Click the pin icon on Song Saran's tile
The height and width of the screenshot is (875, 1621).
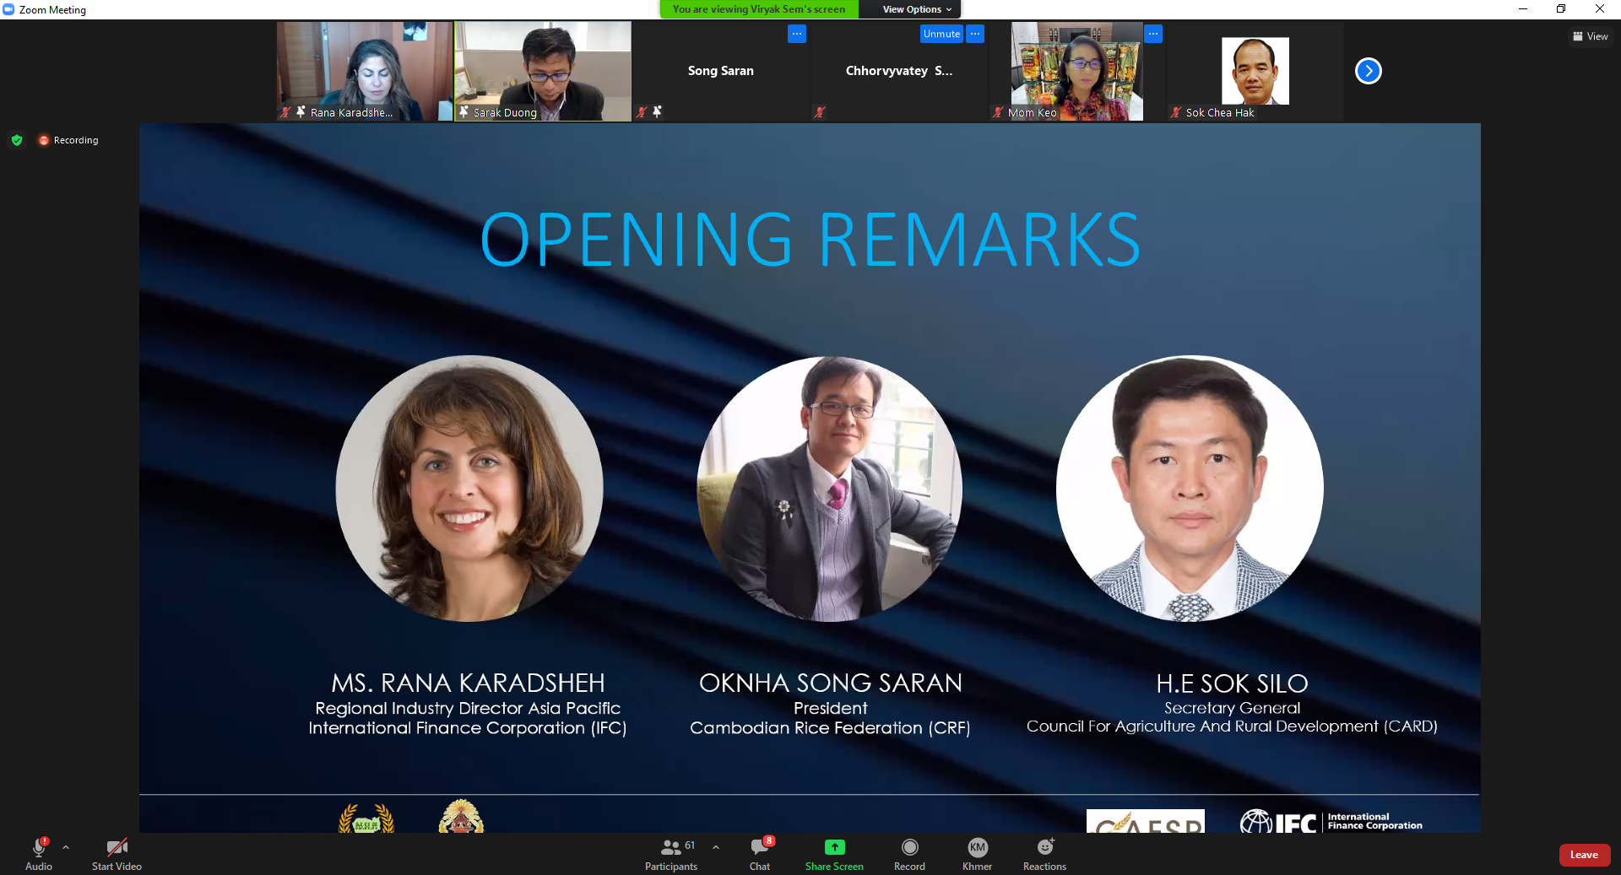tap(657, 111)
